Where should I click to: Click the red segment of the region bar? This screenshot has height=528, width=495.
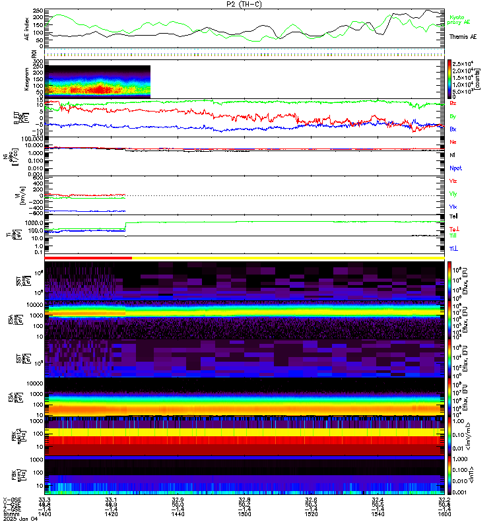(88, 258)
